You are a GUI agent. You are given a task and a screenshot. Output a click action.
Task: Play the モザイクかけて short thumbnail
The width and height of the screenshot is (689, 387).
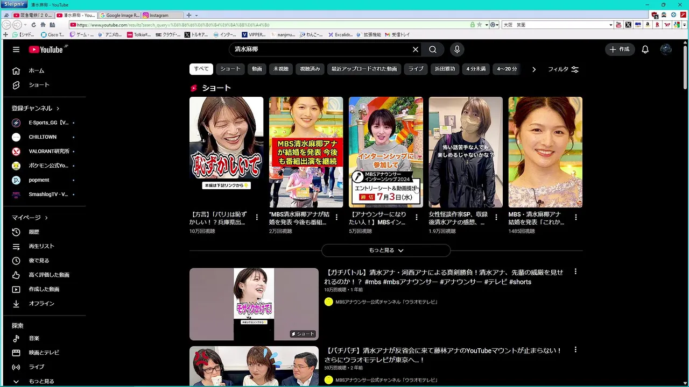(254, 304)
